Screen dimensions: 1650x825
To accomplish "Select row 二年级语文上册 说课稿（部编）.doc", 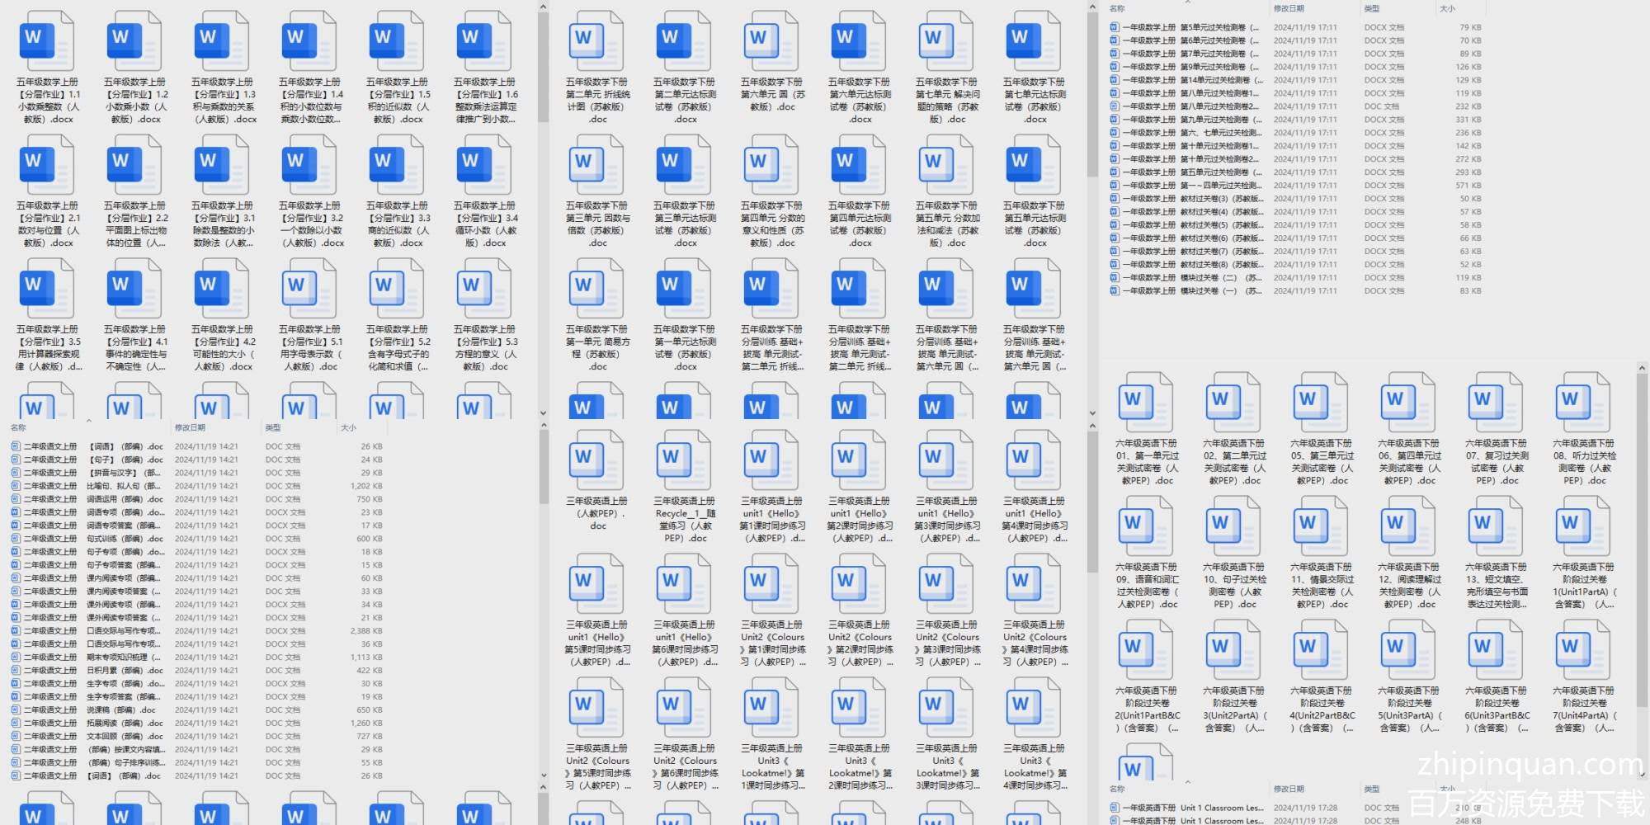I will pyautogui.click(x=198, y=709).
